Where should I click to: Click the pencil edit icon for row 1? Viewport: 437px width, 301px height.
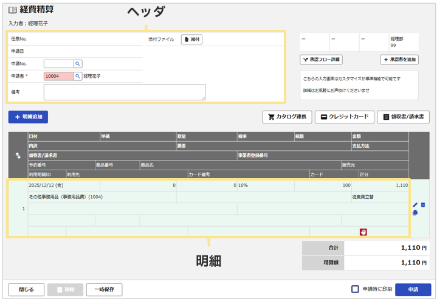[415, 205]
